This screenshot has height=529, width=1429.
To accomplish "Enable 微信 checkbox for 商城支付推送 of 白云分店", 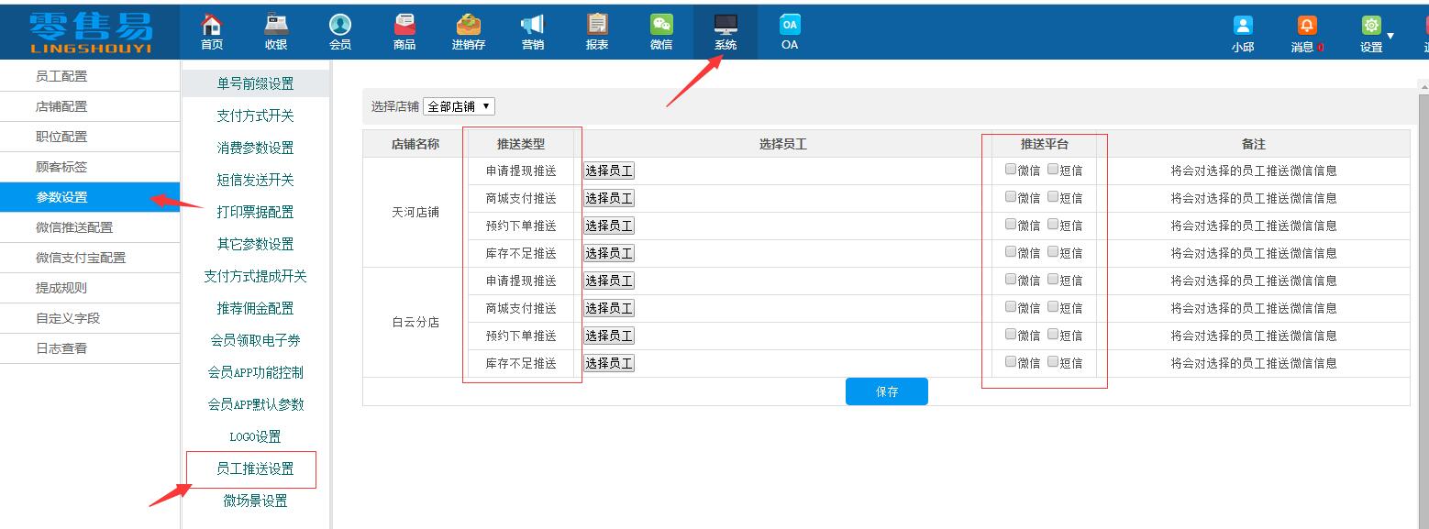I will click(1009, 308).
